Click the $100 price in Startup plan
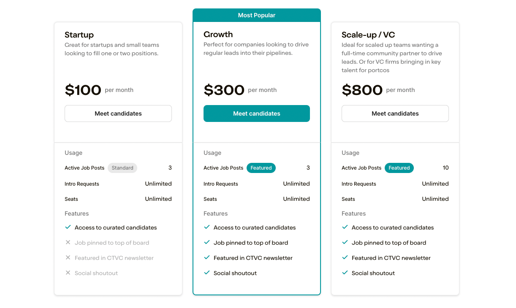The width and height of the screenshot is (516, 308). 83,90
